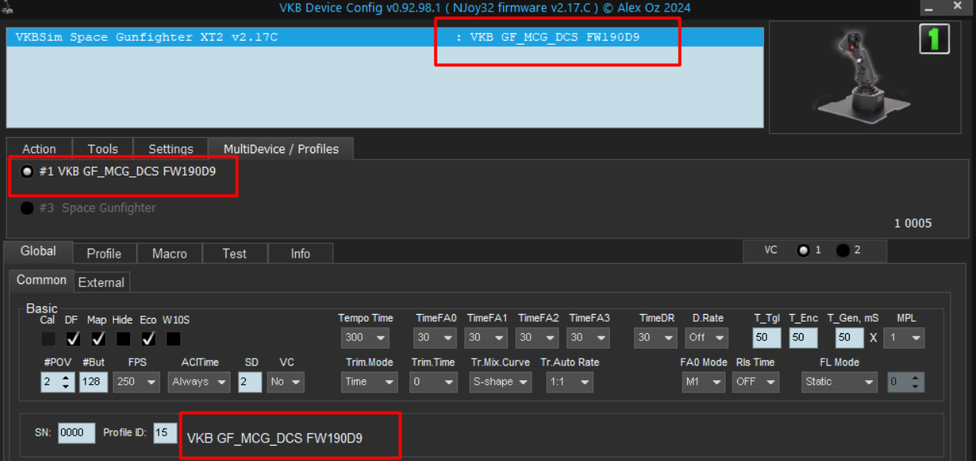The image size is (976, 461).
Task: Toggle the Cal checkbox
Action: pos(48,338)
